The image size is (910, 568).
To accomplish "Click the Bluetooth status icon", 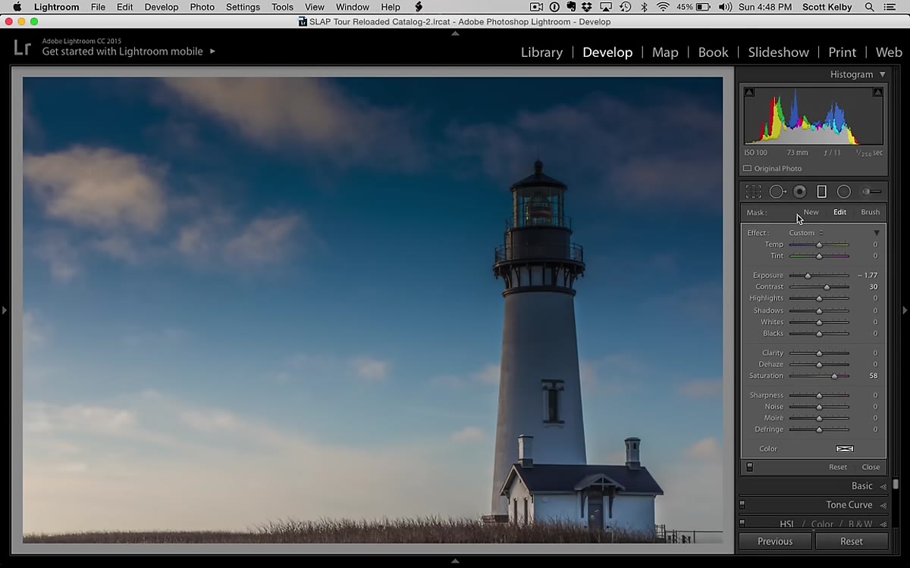I will pos(644,7).
